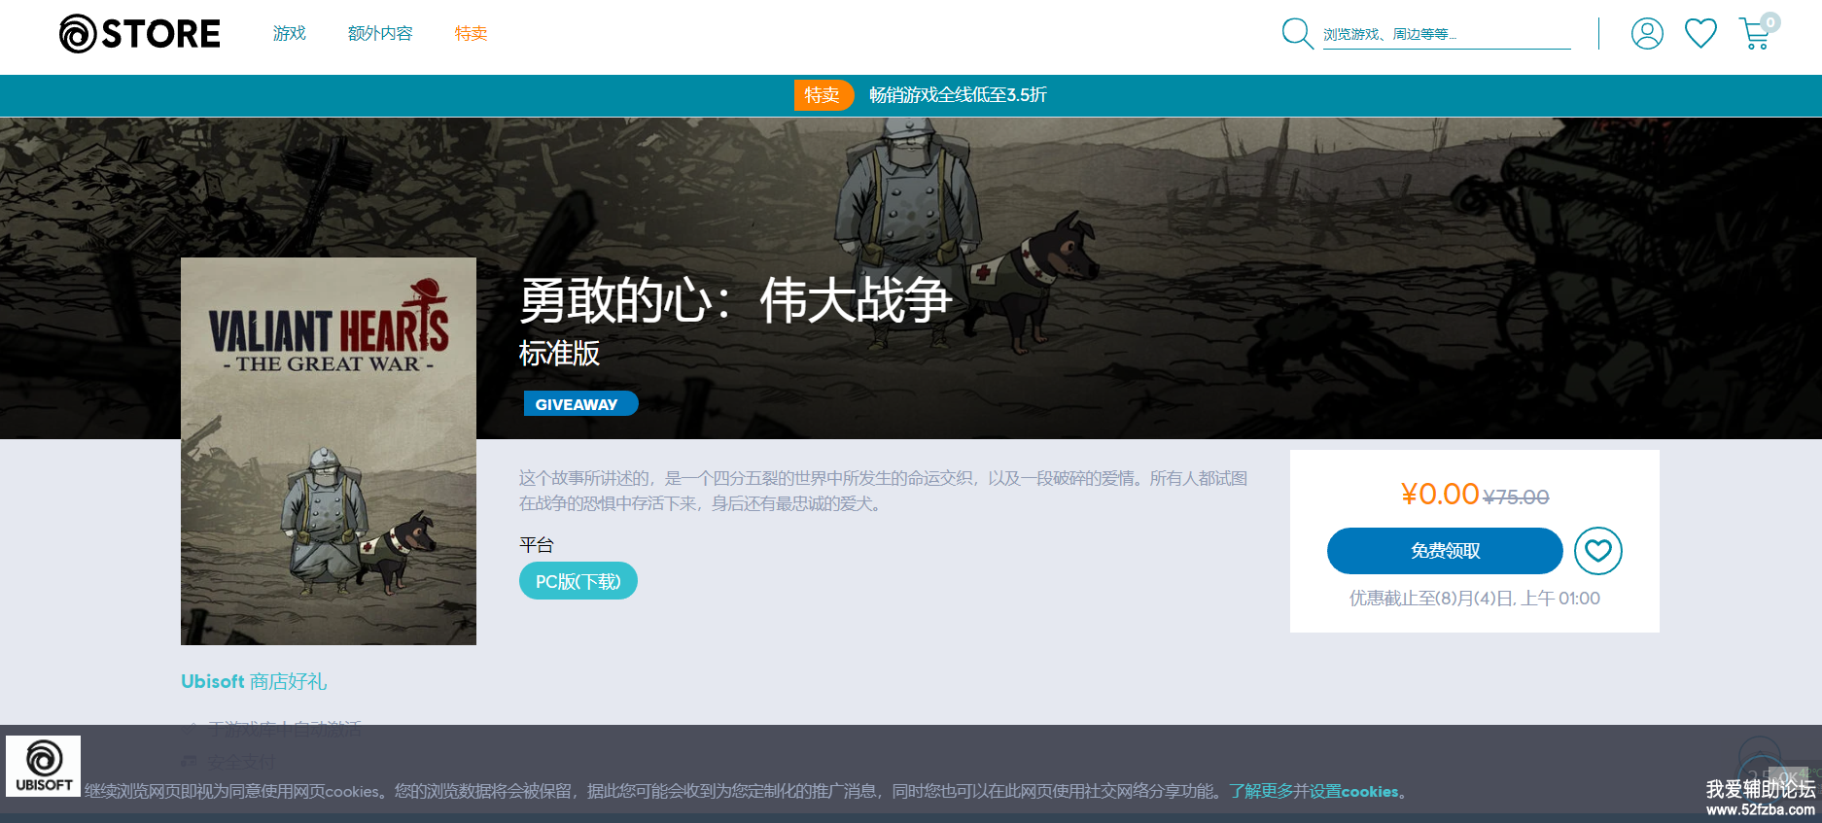Click the Ubisoft logo in cookie bar
This screenshot has height=823, width=1822.
[x=44, y=766]
